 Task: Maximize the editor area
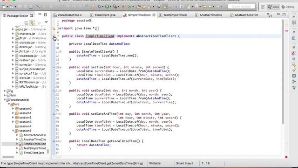click(x=284, y=14)
